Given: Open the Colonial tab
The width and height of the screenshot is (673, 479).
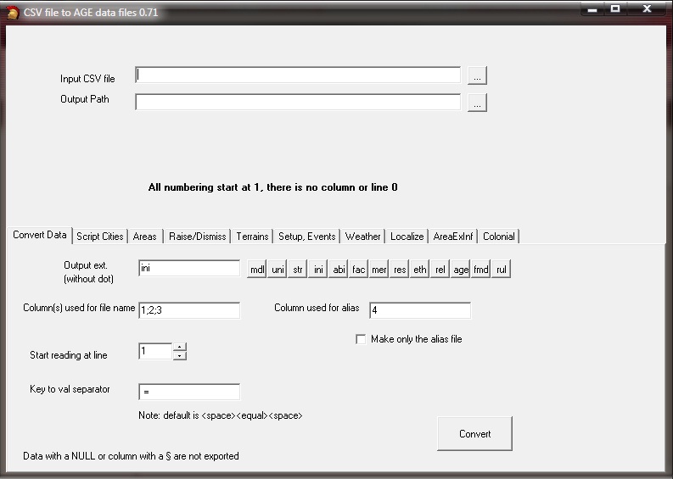Looking at the screenshot, I should [x=499, y=237].
